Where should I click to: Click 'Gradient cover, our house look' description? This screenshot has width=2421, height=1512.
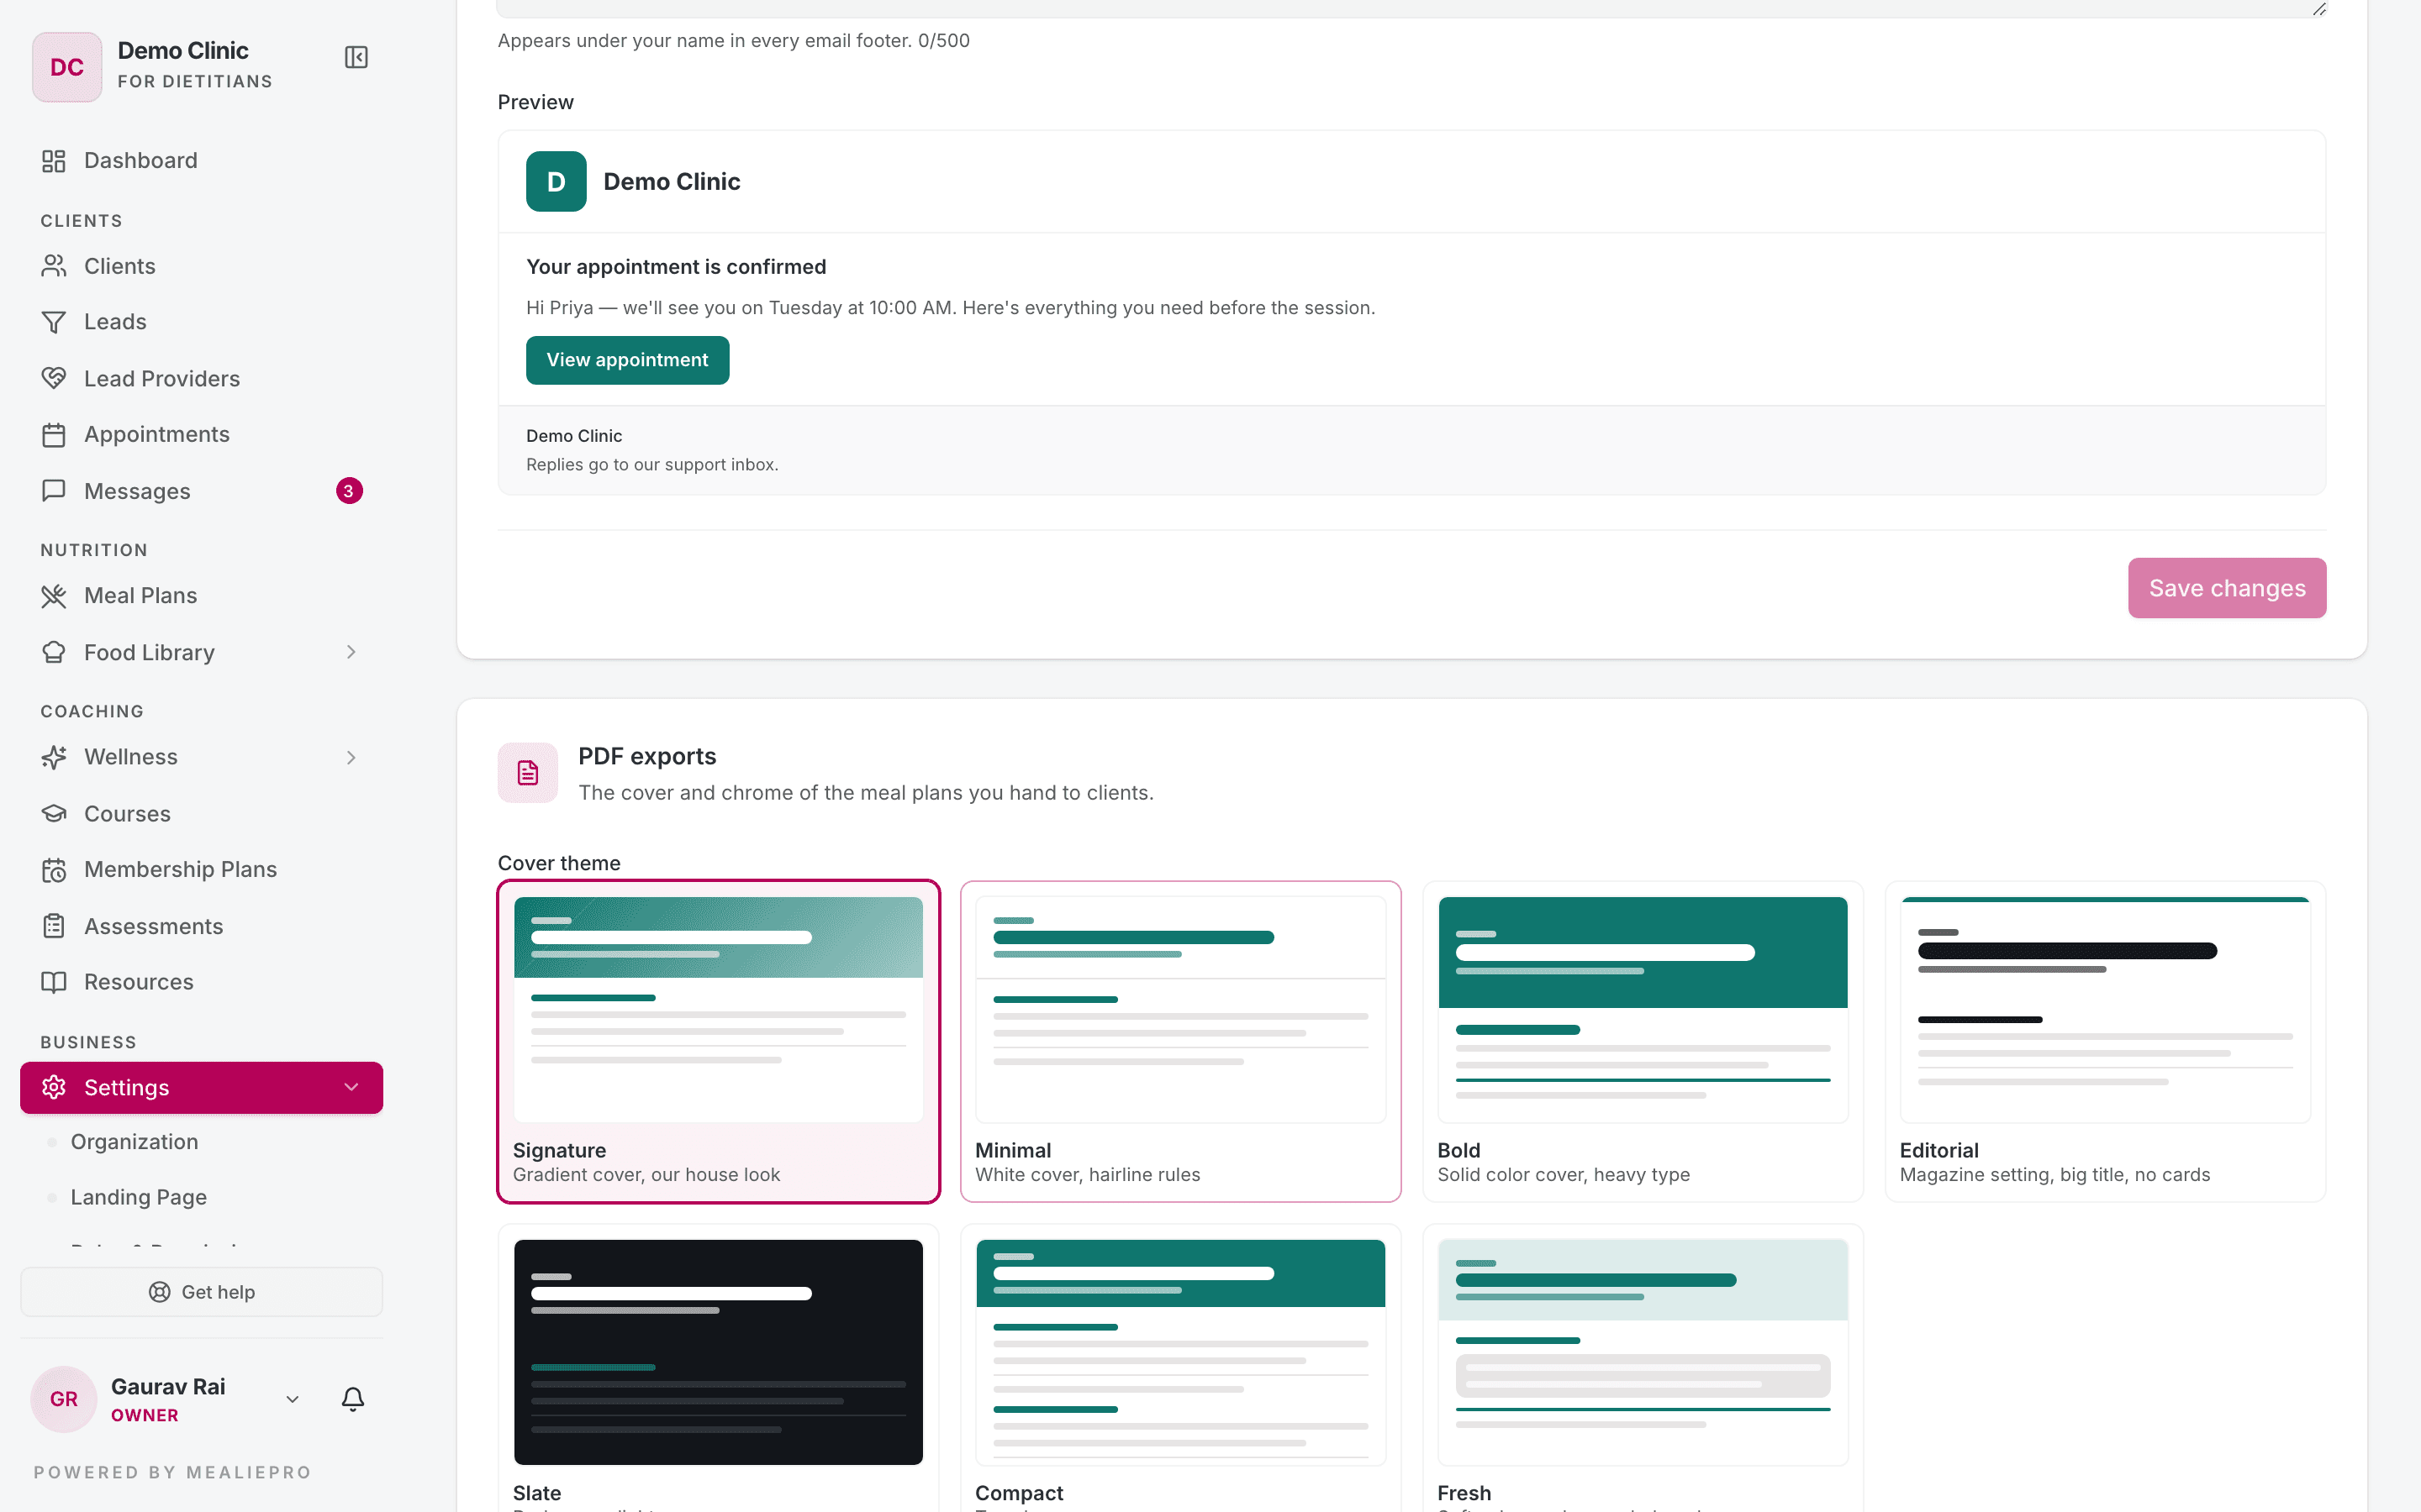[646, 1175]
